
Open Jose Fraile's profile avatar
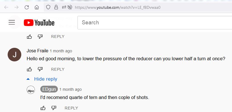tap(14, 55)
